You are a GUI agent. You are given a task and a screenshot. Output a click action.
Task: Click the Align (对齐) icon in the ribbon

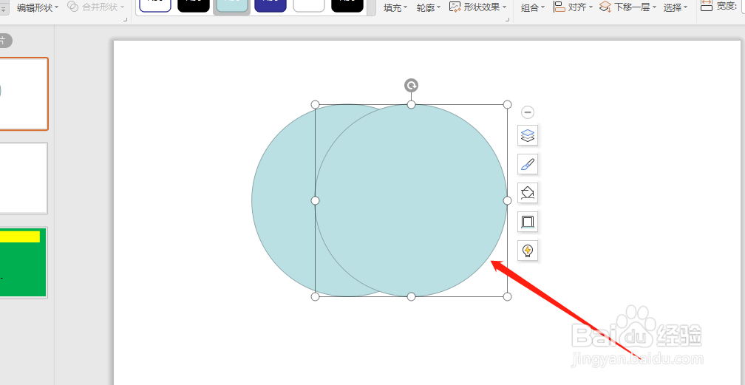(559, 7)
